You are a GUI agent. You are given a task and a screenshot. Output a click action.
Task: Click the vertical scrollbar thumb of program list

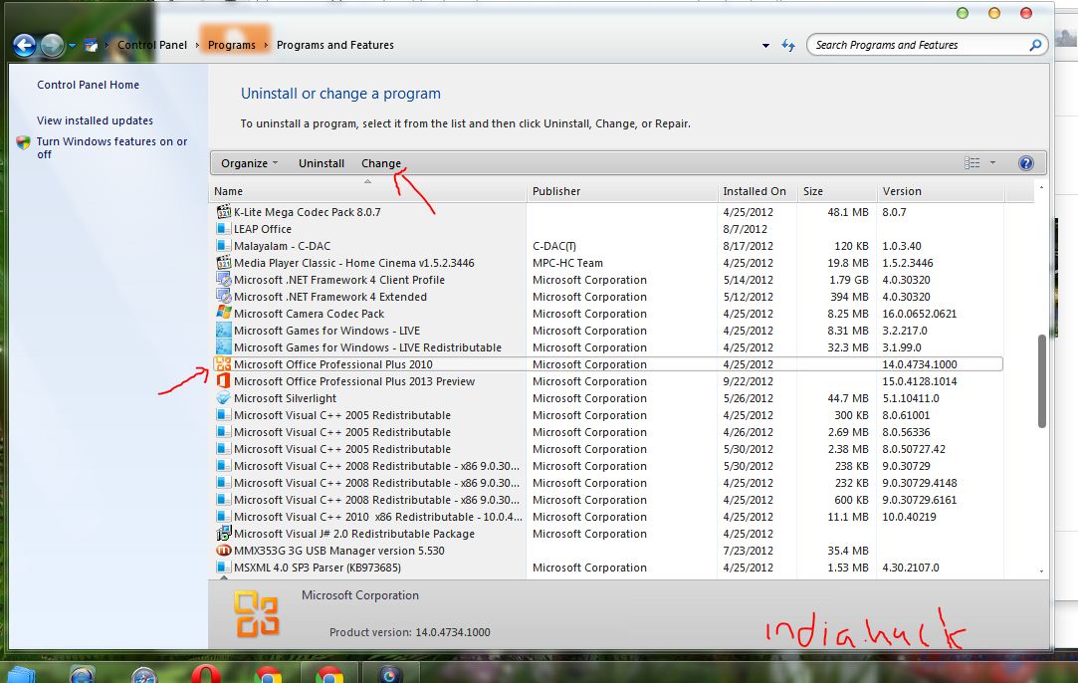pos(1041,381)
